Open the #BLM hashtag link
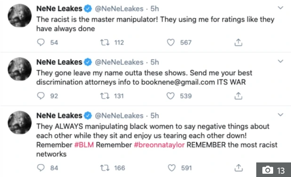The width and height of the screenshot is (291, 177). (x=84, y=145)
